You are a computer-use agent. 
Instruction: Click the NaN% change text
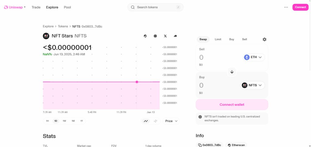point(47,54)
